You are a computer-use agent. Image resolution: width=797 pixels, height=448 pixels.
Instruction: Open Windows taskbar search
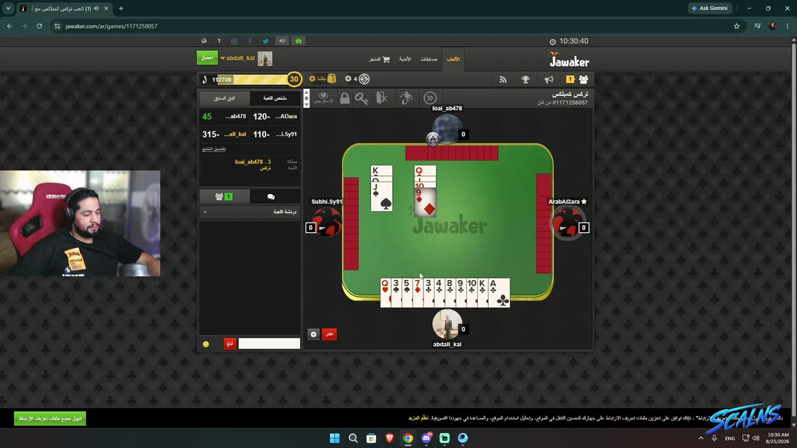353,438
